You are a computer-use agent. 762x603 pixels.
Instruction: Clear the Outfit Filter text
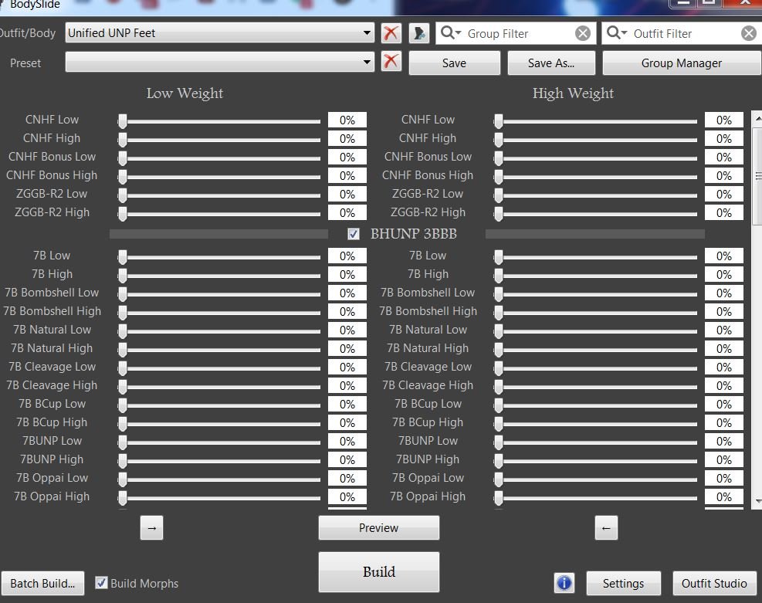(x=749, y=33)
